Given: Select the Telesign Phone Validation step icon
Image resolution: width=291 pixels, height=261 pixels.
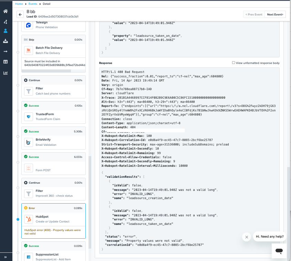Looking at the screenshot, I should pyautogui.click(x=29, y=25).
